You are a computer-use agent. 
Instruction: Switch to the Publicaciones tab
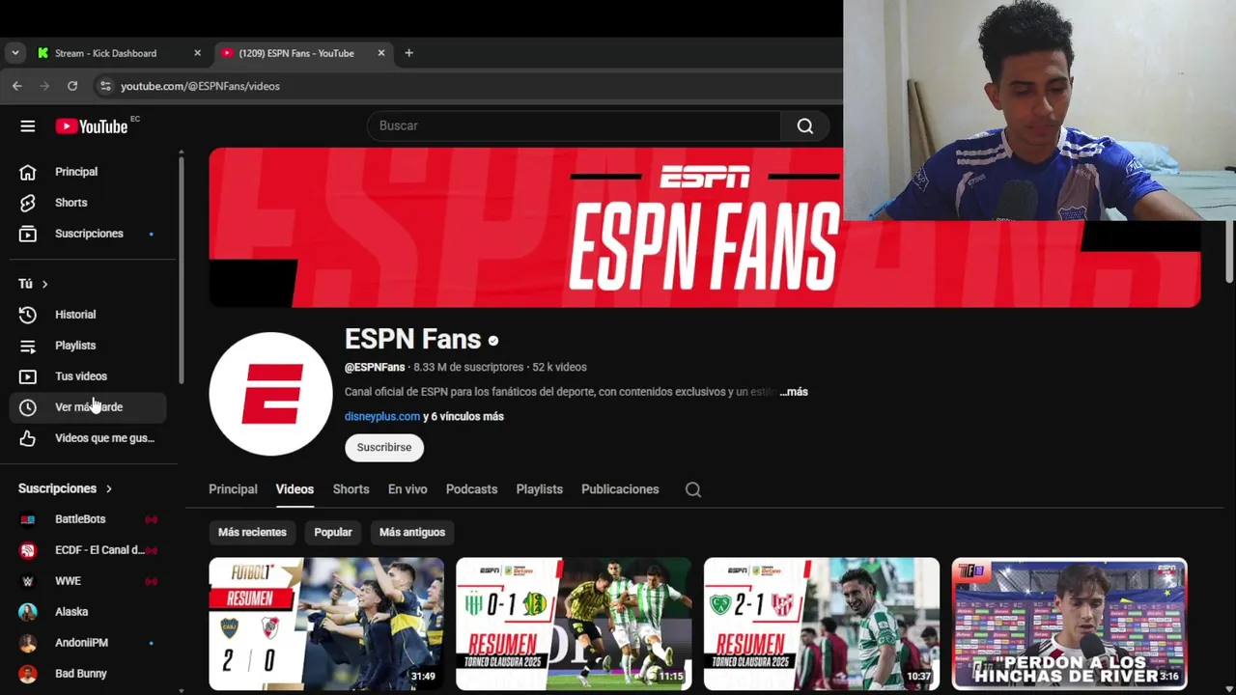620,489
